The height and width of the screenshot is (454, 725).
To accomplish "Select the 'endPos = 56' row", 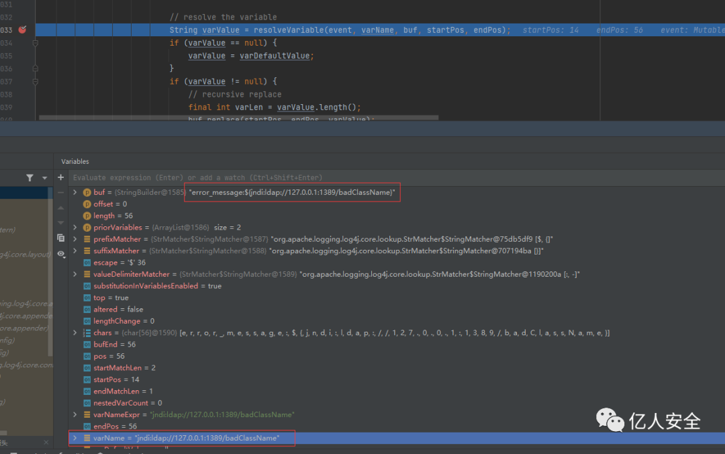I will (x=397, y=426).
